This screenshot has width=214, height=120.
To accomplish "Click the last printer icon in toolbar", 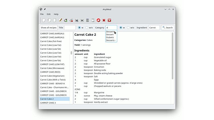I will pos(82,20).
